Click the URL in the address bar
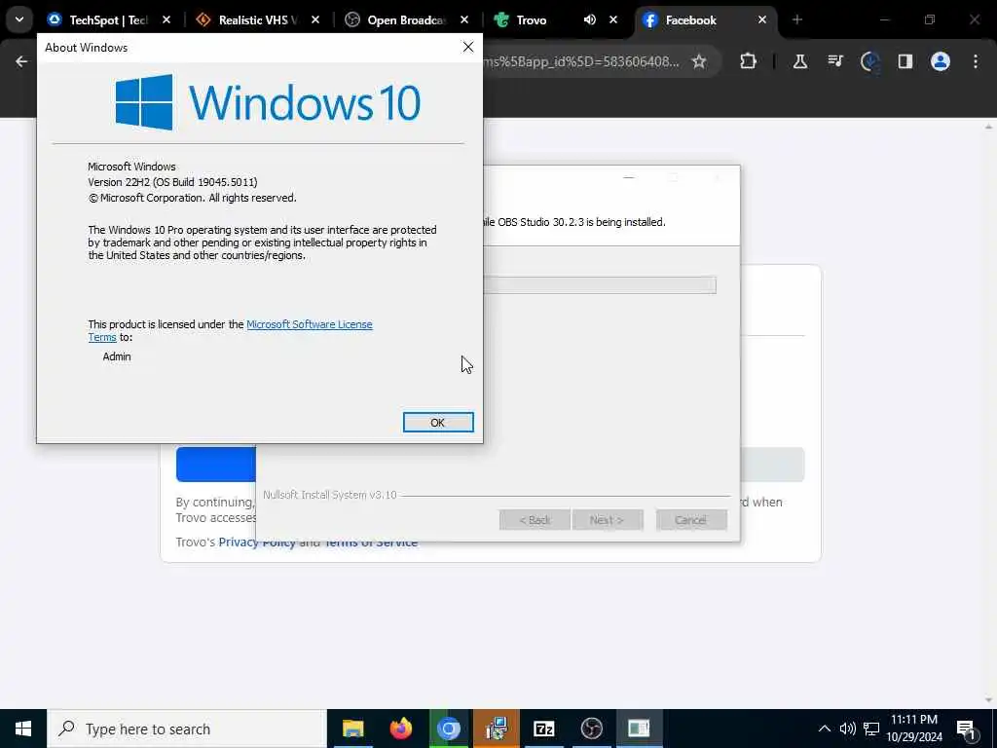Screen dimensions: 997x748 pos(581,61)
